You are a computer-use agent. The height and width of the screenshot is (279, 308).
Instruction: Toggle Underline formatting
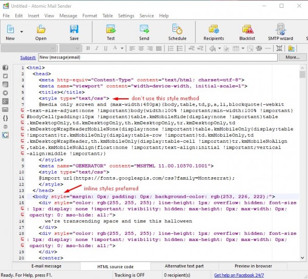point(105,48)
